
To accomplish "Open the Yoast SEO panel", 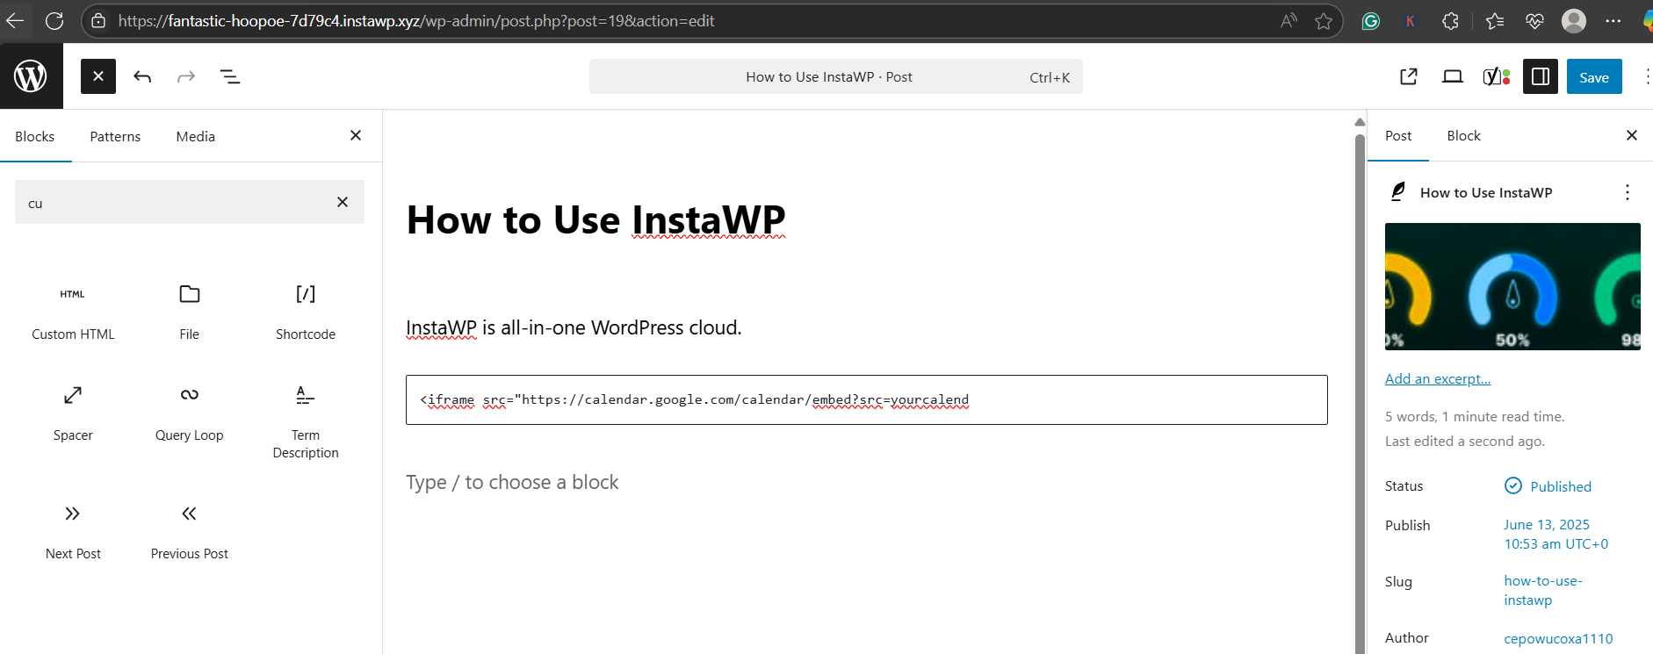I will coord(1496,76).
